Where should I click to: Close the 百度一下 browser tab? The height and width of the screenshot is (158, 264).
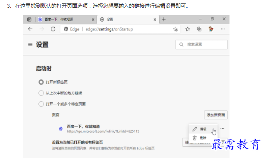point(93,20)
